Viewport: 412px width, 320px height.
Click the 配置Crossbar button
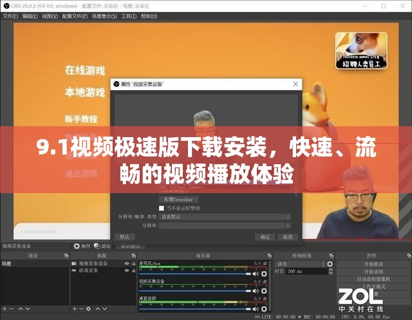(178, 200)
